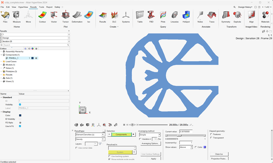Open the FBD query tool
Image resolution: width=273 pixels, height=163 pixels.
tap(151, 16)
